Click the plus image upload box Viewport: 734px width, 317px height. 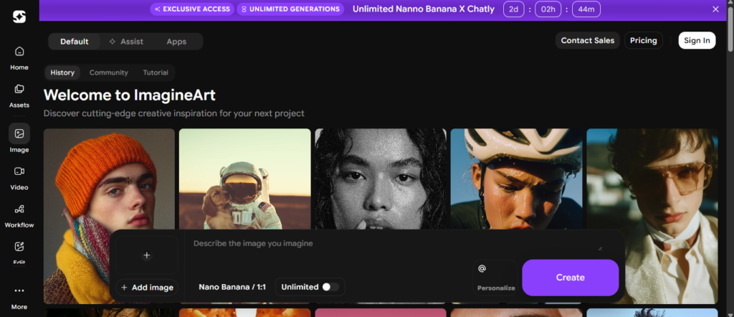click(146, 255)
